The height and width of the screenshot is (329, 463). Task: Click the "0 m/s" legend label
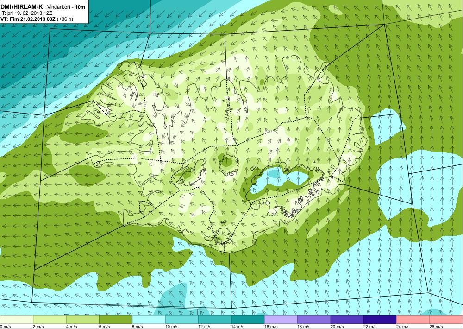point(6,326)
